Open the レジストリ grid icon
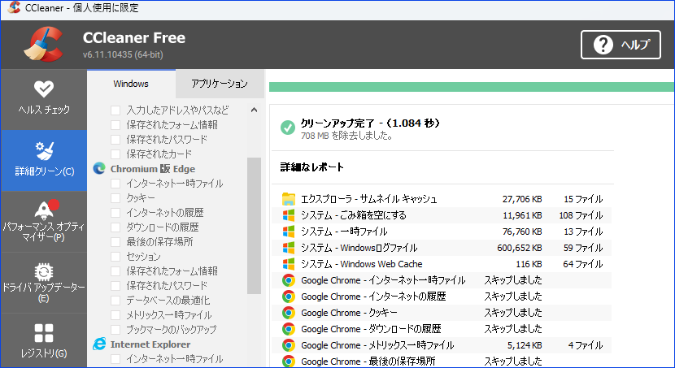The width and height of the screenshot is (675, 368). (x=43, y=333)
